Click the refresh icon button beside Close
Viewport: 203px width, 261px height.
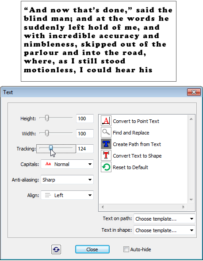point(56,249)
